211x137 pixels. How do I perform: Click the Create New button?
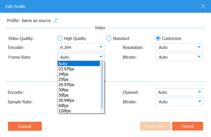pos(155,126)
